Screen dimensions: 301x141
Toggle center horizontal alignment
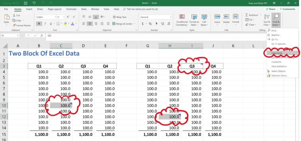(90, 24)
